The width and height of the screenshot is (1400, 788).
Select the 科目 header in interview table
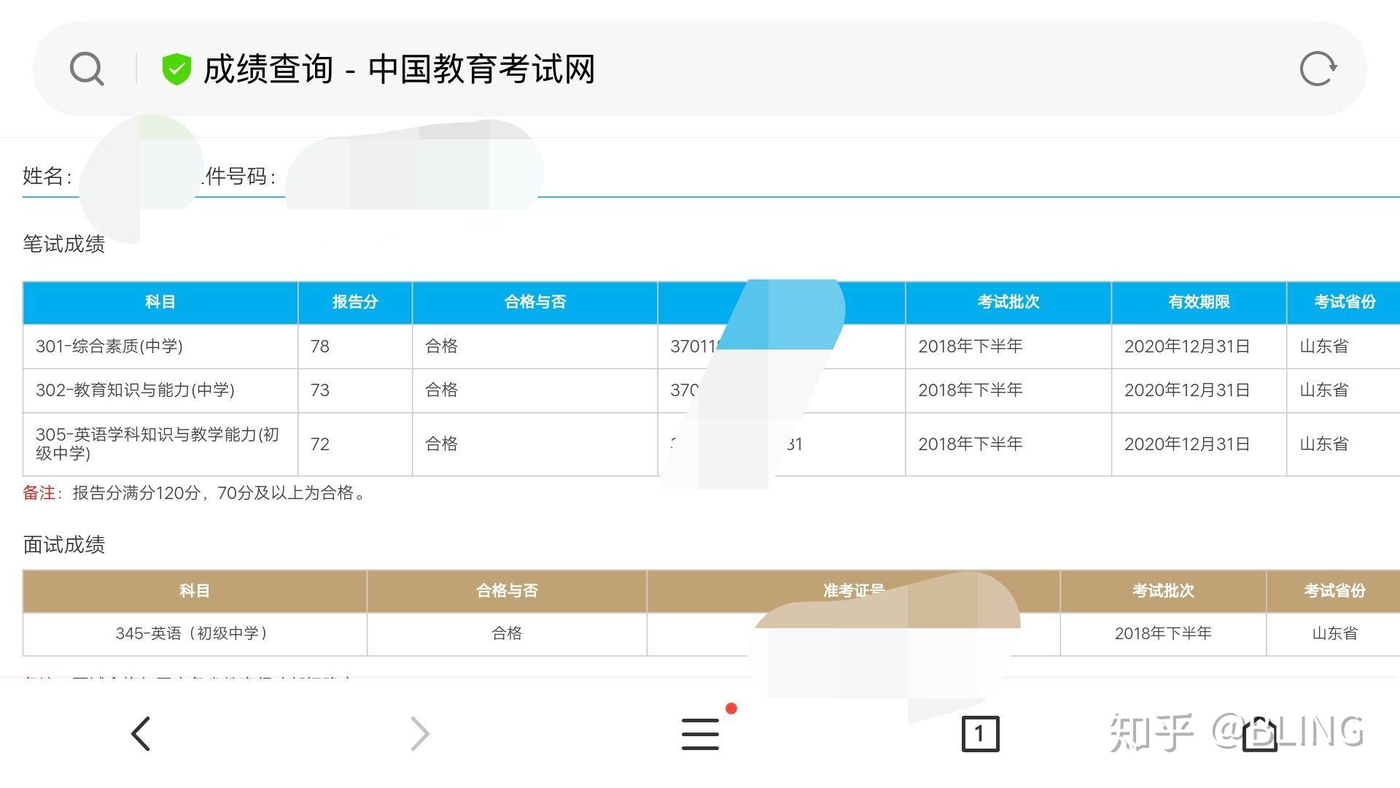[195, 591]
